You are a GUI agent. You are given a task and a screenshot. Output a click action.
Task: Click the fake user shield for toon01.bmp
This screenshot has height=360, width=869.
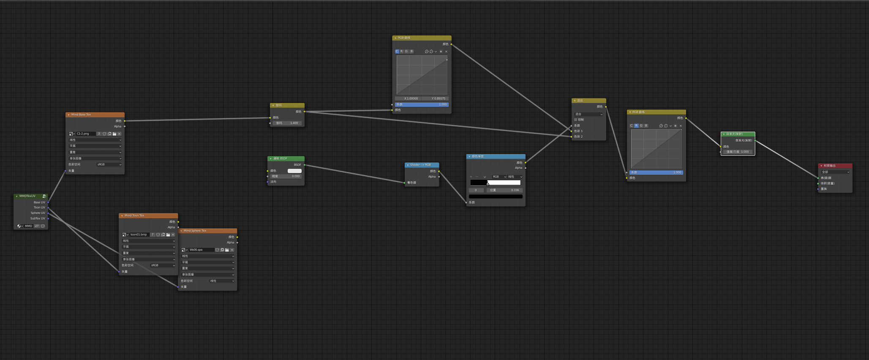pos(158,235)
